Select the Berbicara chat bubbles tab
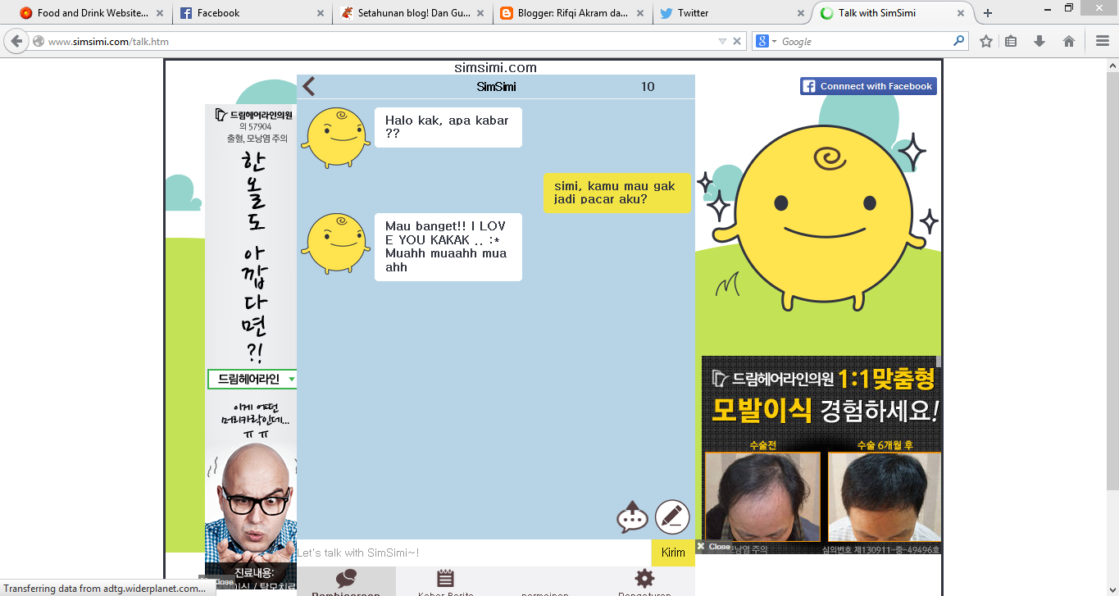 346,581
